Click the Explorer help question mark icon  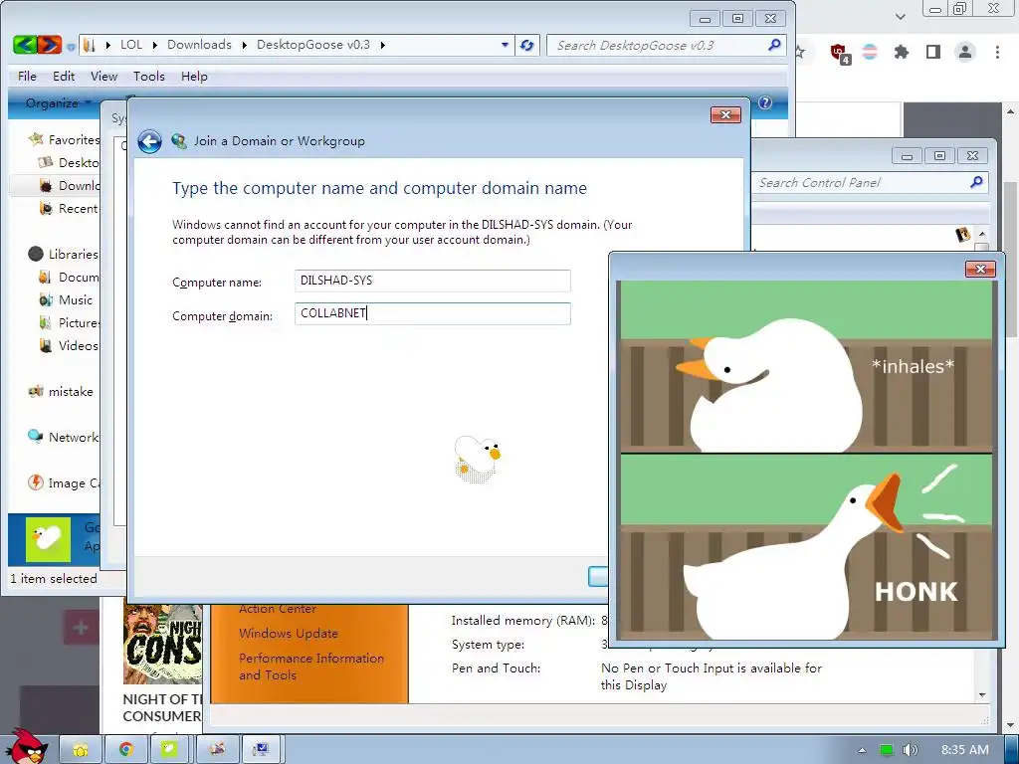coord(765,102)
